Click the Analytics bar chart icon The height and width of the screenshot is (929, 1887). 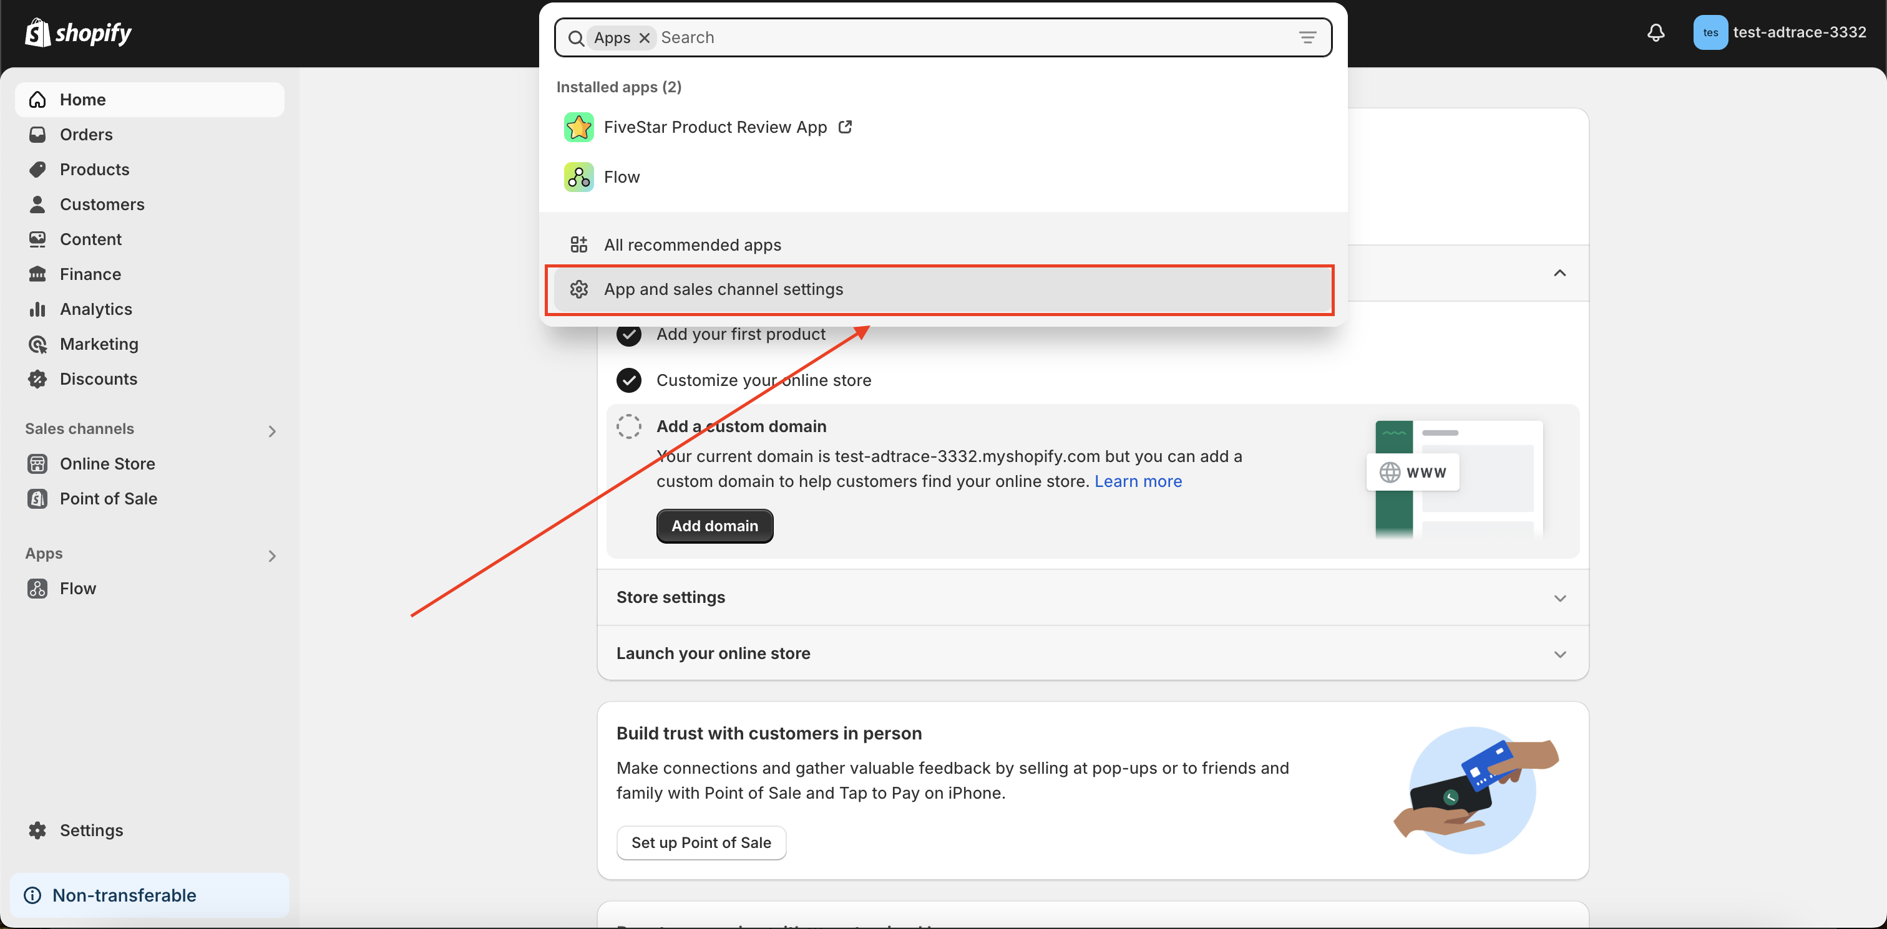[37, 309]
